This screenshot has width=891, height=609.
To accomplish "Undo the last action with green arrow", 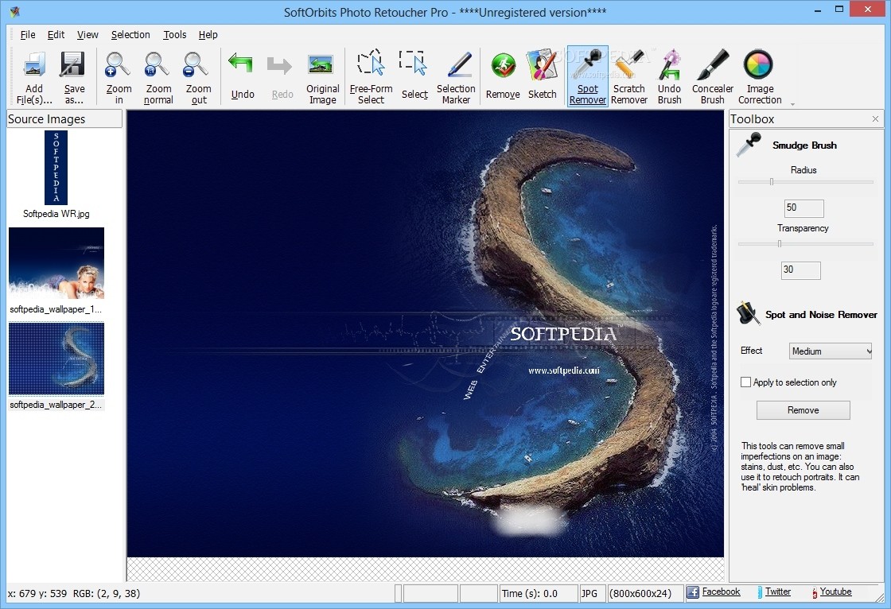I will coord(241,64).
